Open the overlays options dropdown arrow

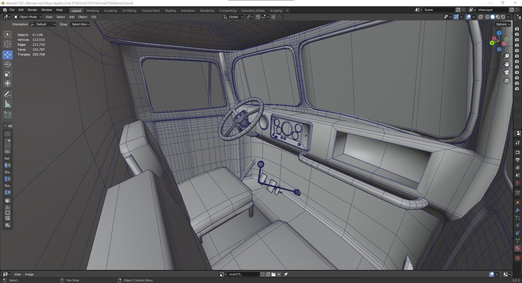tap(474, 17)
